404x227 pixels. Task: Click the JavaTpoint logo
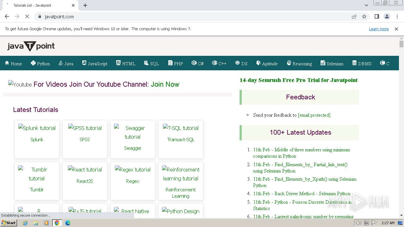pos(31,46)
